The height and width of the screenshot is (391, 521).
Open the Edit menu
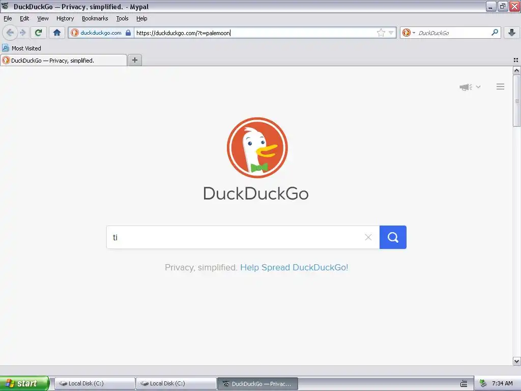click(24, 18)
